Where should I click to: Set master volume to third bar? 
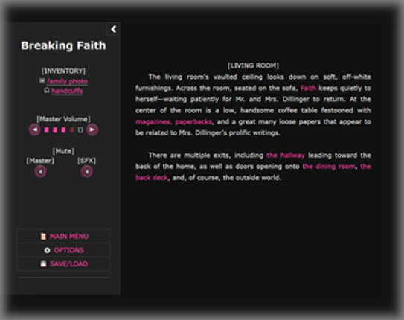point(63,129)
